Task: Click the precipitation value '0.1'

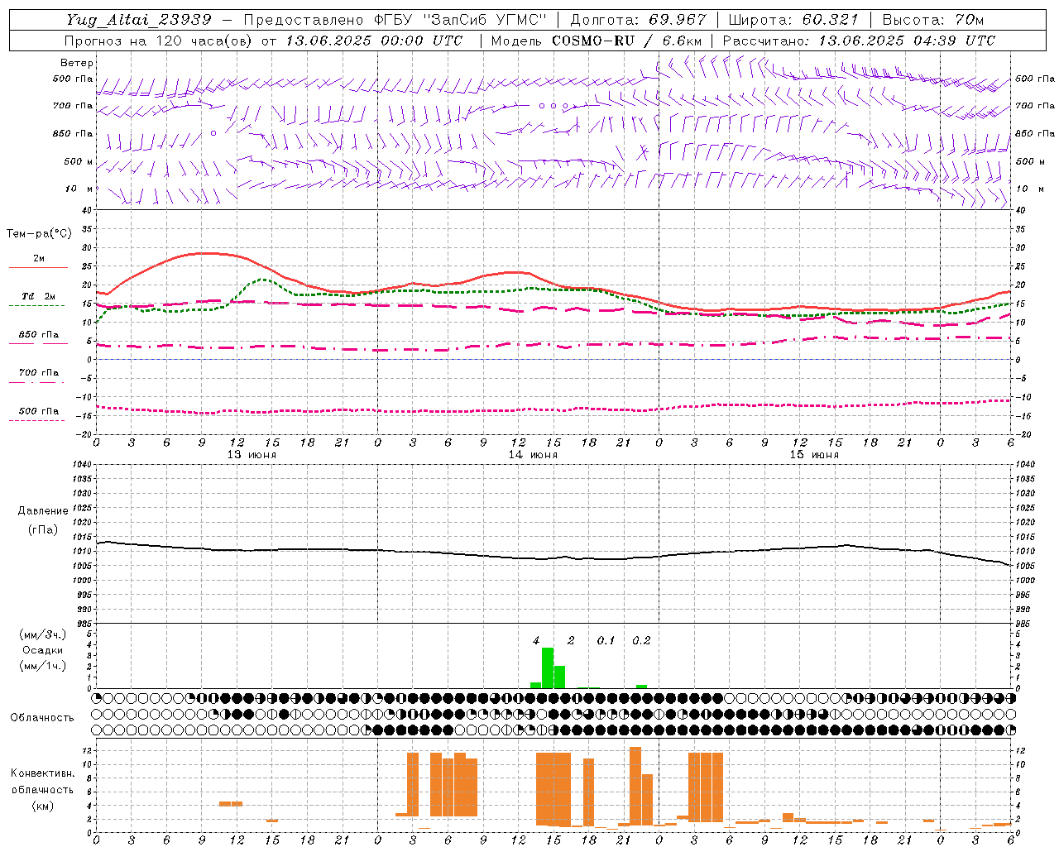Action: tap(606, 641)
